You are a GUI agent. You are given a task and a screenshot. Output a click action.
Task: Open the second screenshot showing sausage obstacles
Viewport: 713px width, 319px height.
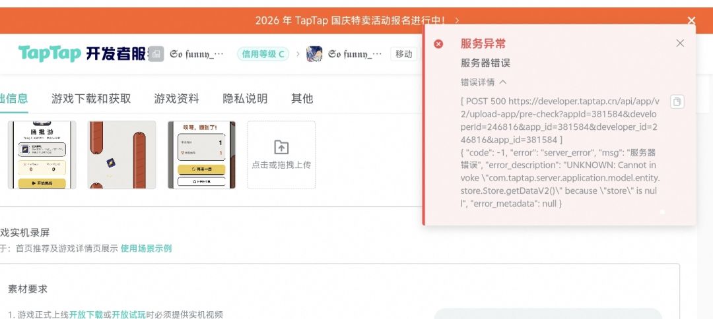coord(122,155)
